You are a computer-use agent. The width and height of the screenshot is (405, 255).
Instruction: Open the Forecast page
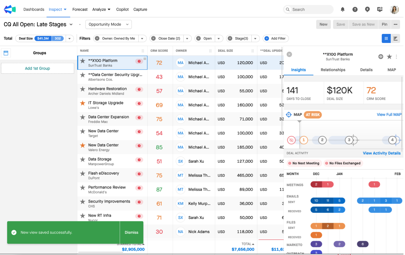click(80, 9)
